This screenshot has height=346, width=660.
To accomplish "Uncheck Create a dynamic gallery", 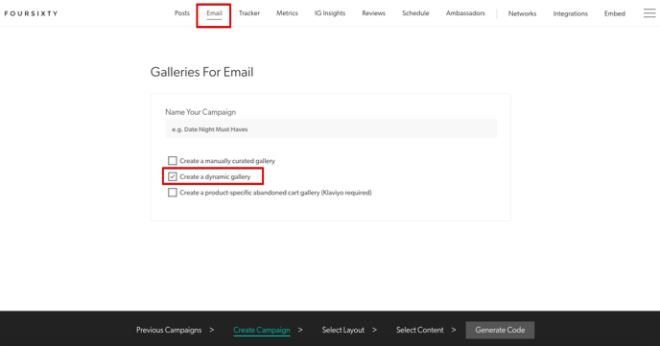I will click(x=172, y=176).
